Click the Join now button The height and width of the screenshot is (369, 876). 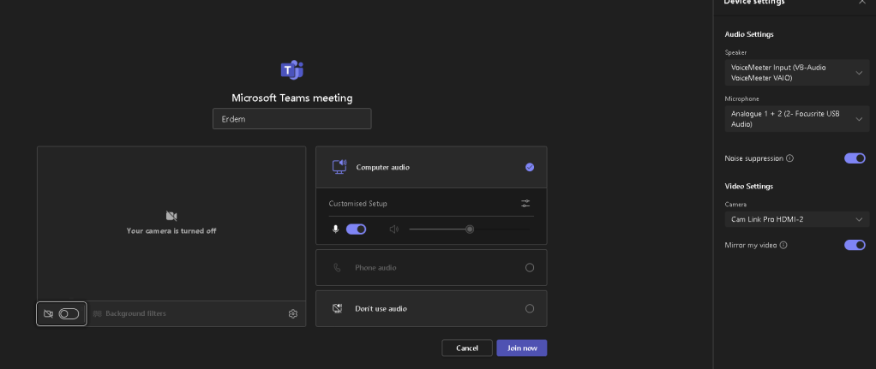(522, 348)
